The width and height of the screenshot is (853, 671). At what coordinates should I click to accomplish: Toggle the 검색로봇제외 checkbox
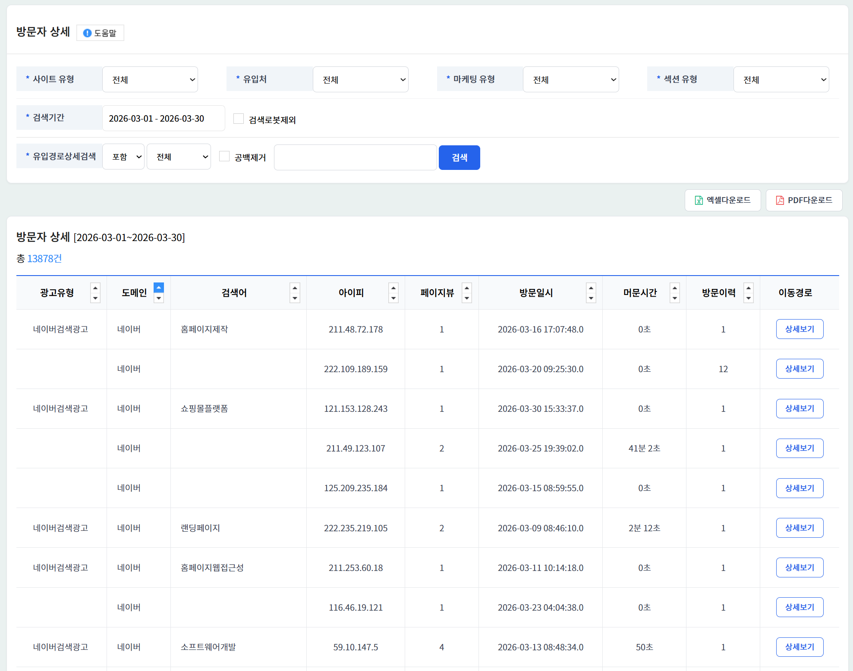click(239, 119)
